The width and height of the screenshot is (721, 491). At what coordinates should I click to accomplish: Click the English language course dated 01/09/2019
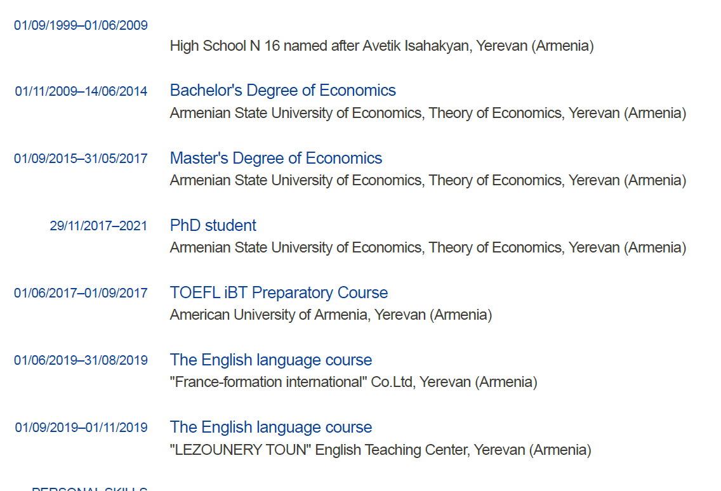pos(271,428)
